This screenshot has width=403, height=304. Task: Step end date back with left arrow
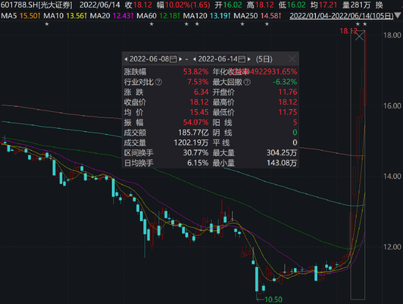195,59
